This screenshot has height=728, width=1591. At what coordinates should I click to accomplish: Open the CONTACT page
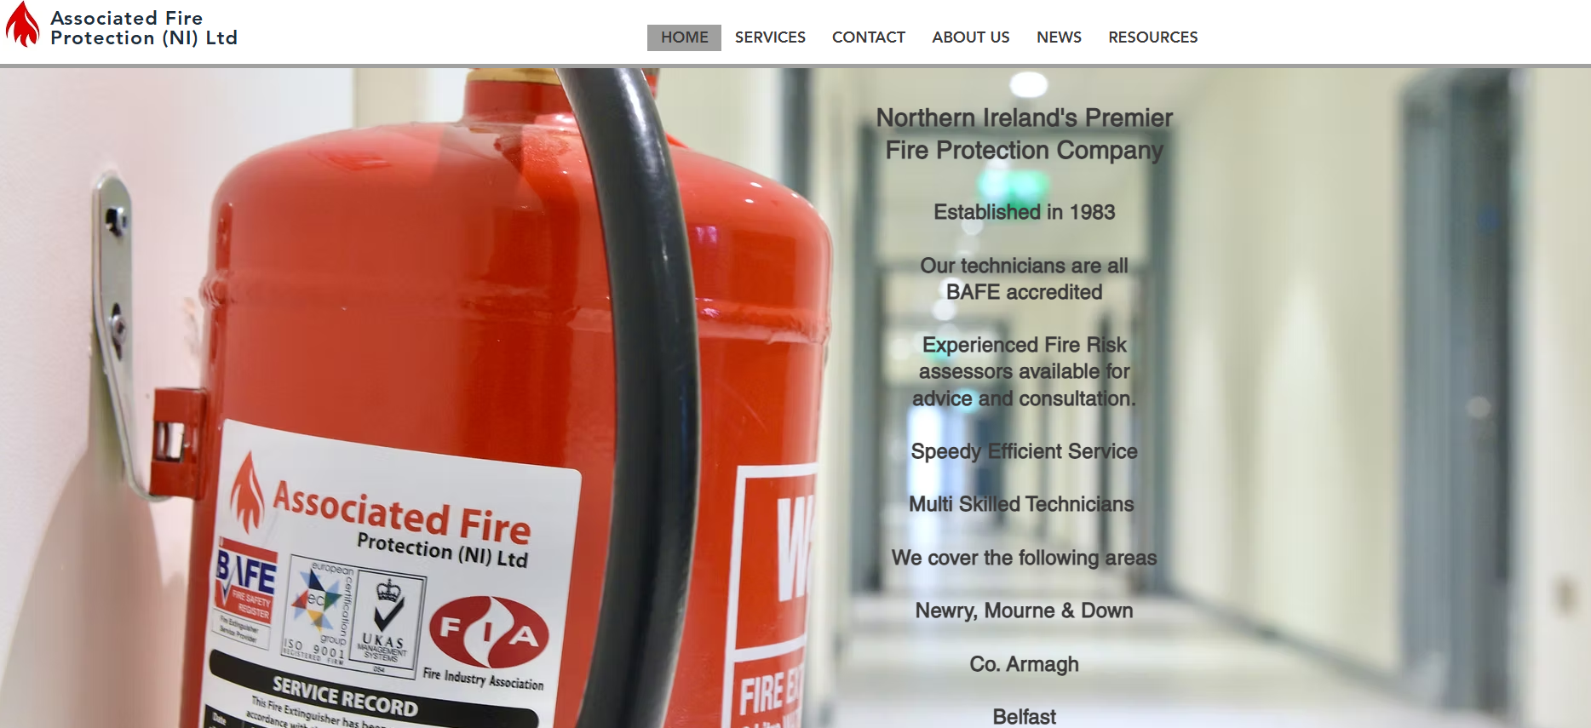[x=868, y=37]
